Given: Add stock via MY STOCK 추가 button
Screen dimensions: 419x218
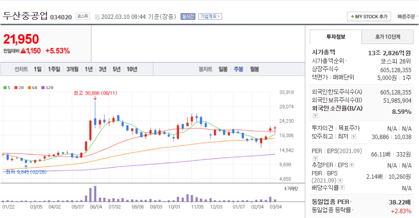Looking at the screenshot, I should [x=369, y=16].
